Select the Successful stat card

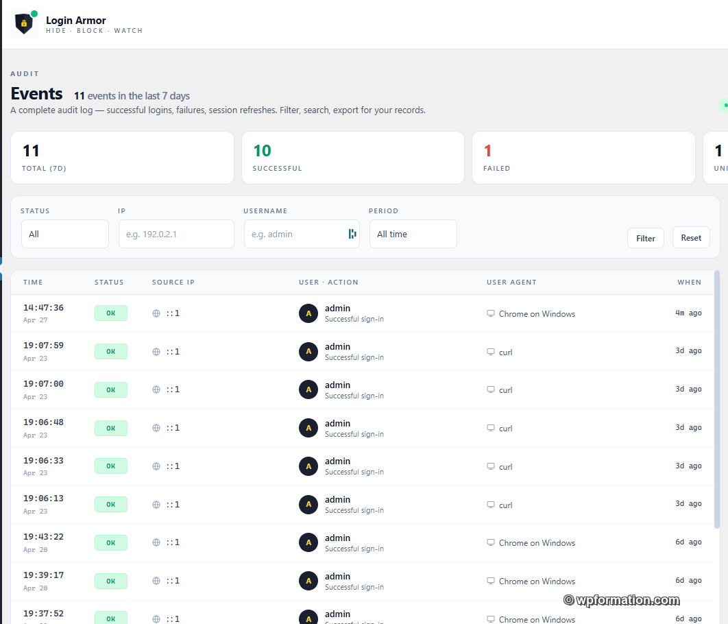click(353, 158)
